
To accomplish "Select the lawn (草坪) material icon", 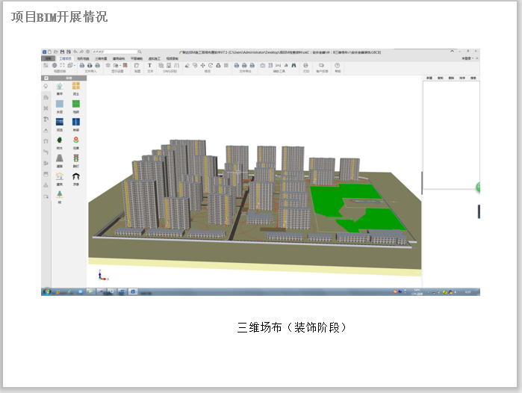I will pyautogui.click(x=59, y=87).
